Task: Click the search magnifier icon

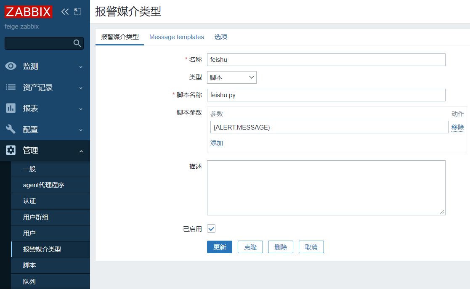Action: coord(77,43)
